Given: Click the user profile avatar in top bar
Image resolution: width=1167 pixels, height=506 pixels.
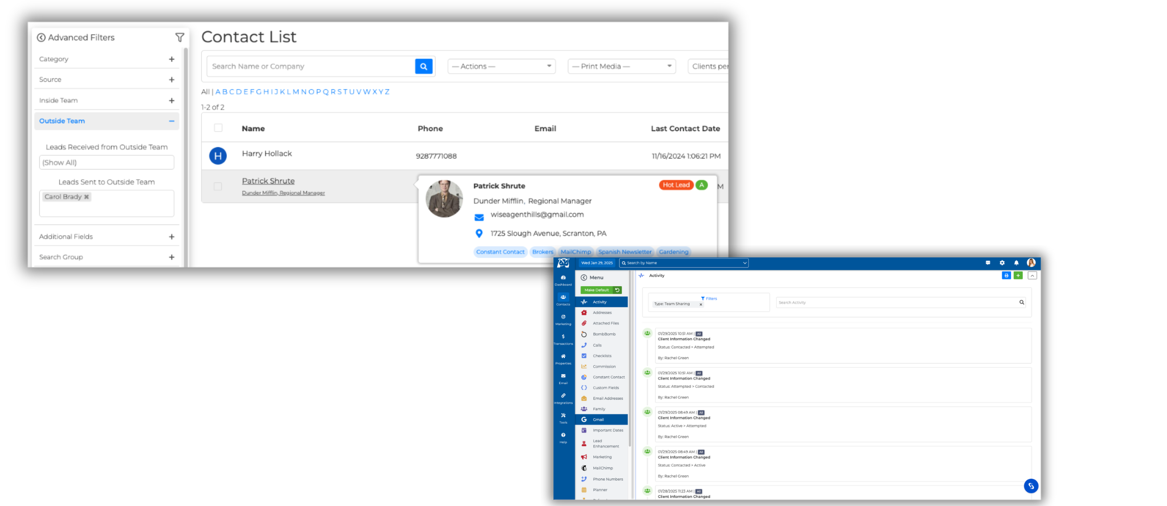Looking at the screenshot, I should tap(1031, 263).
